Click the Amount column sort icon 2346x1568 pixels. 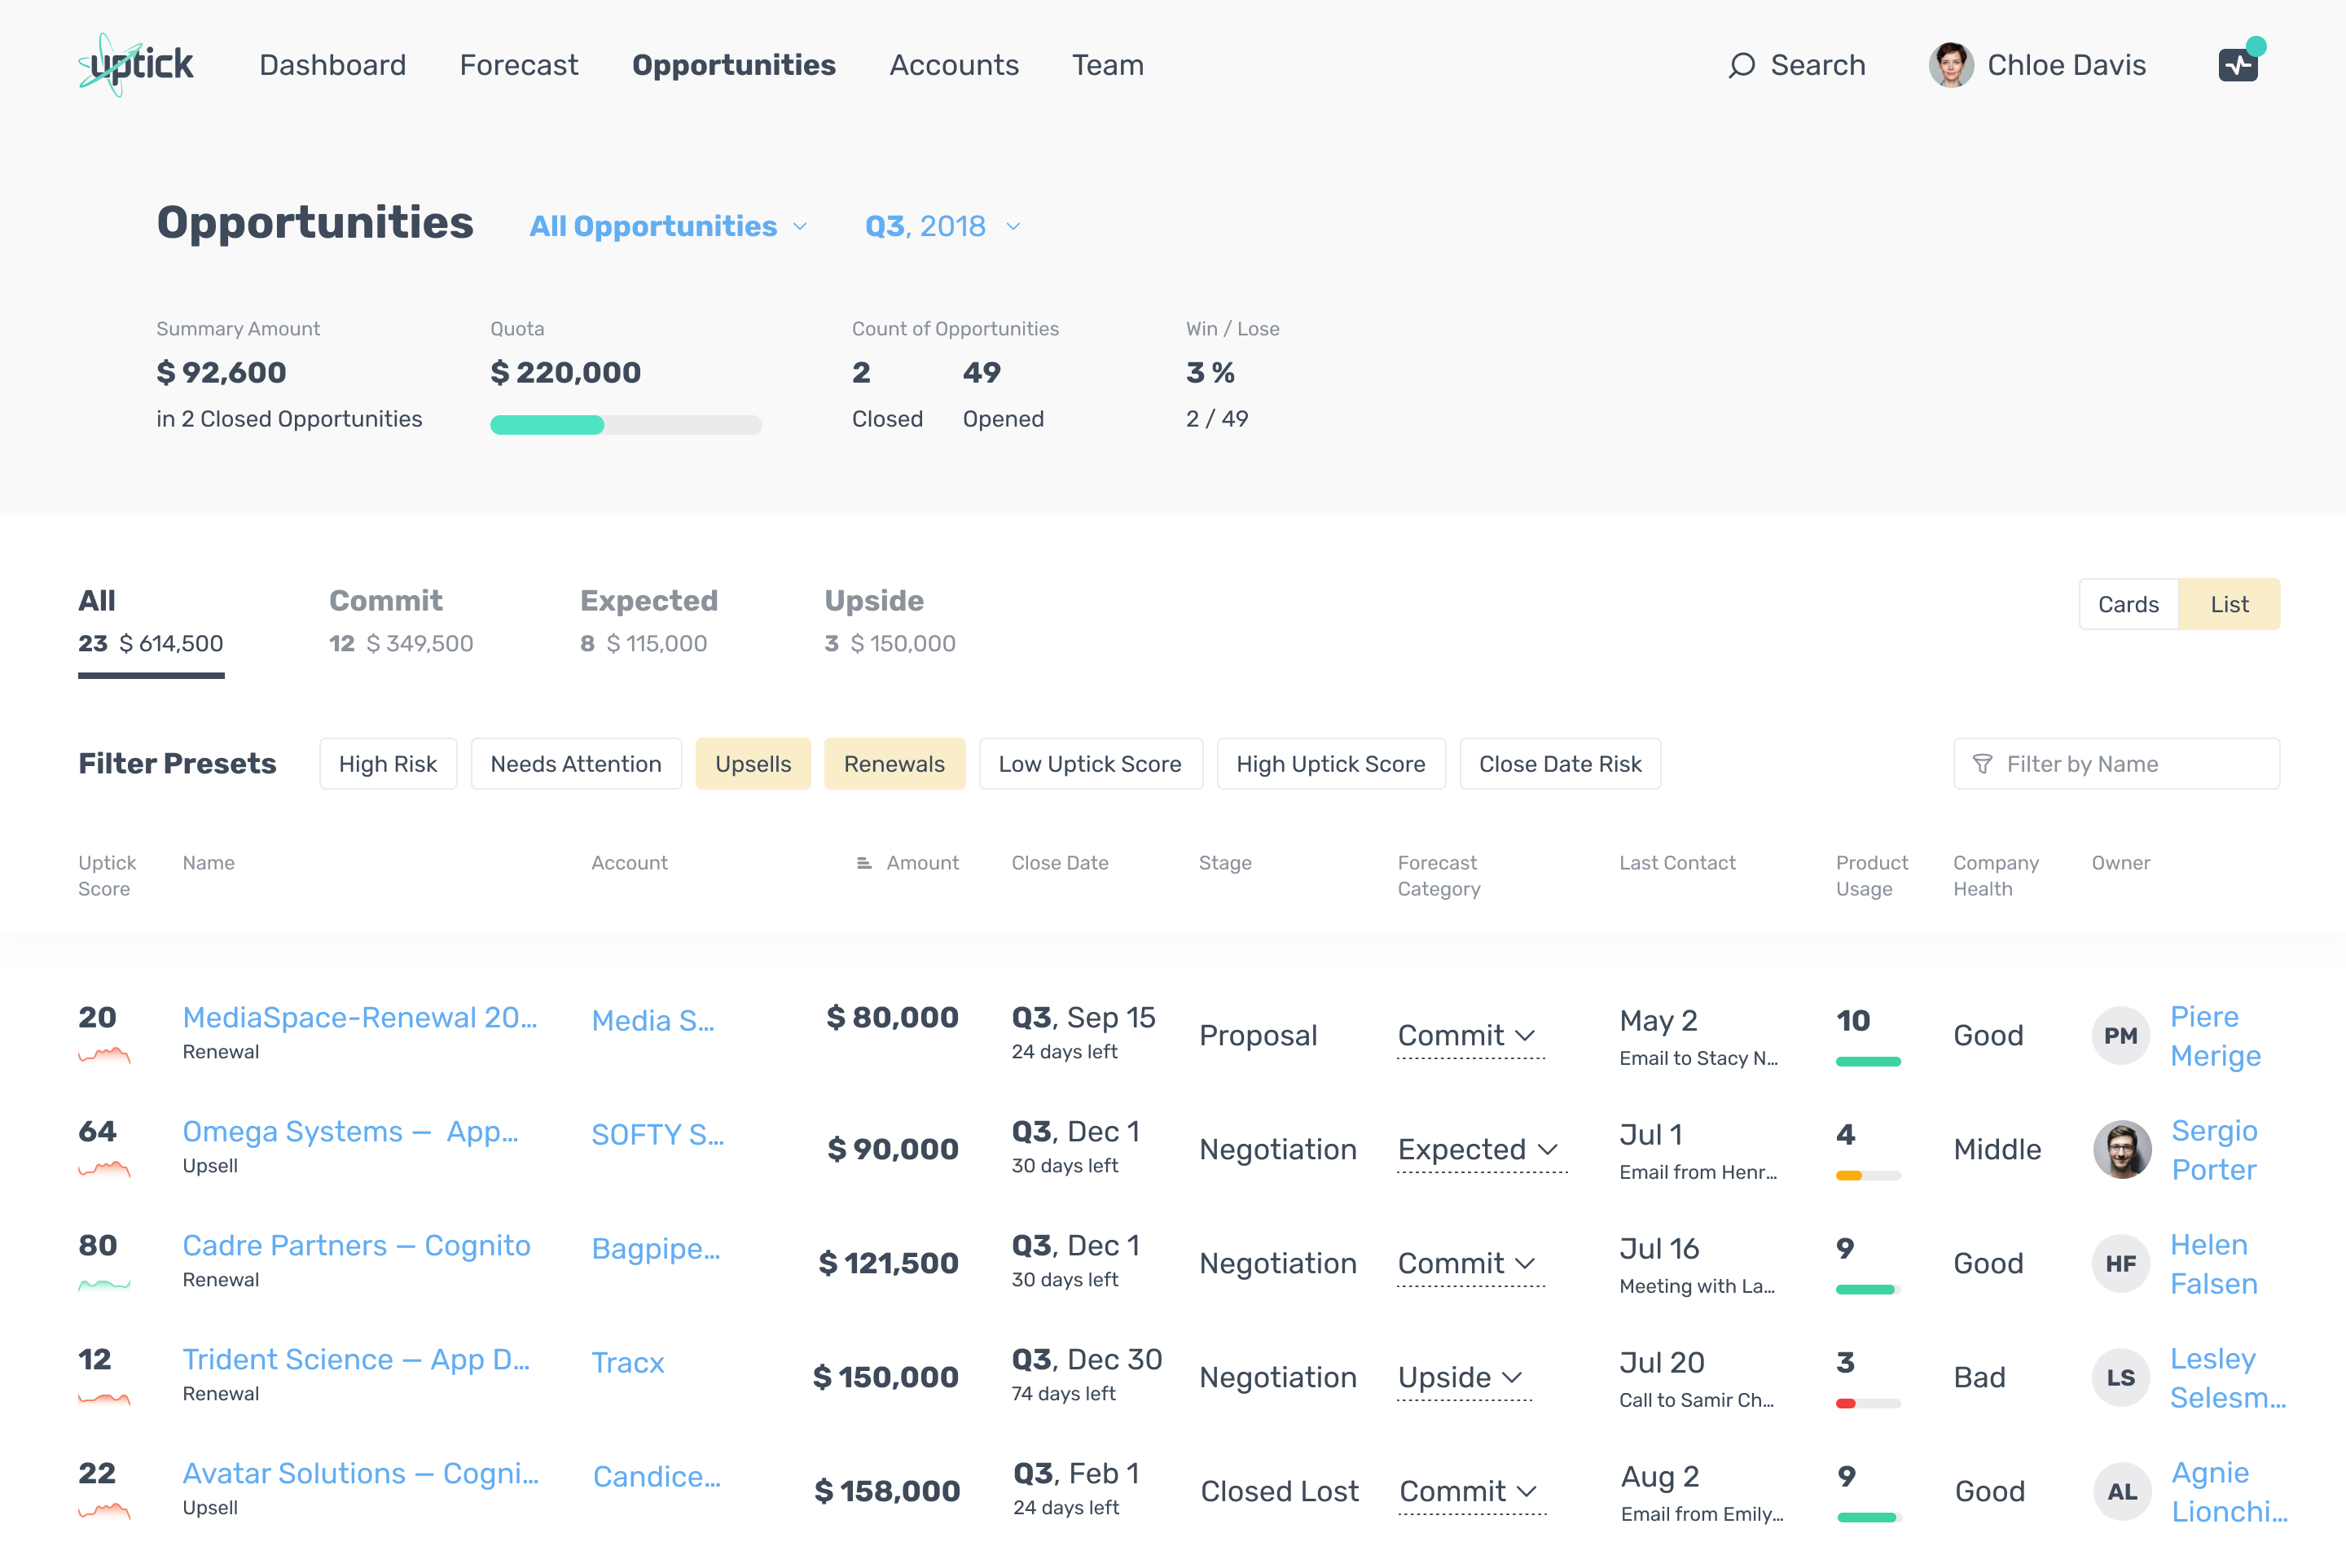coord(864,863)
